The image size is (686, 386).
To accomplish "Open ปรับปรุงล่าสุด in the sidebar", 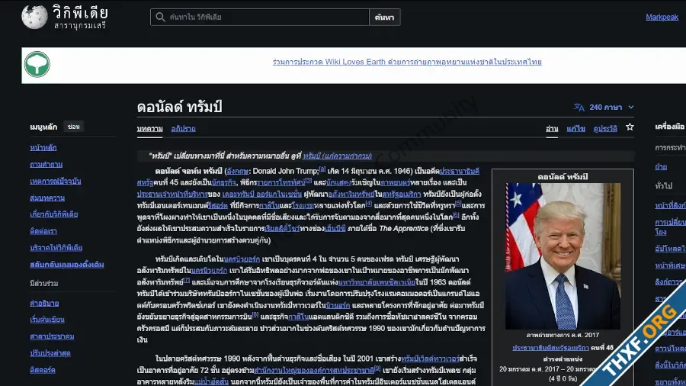I will click(50, 352).
